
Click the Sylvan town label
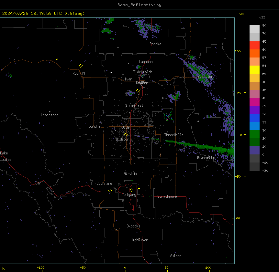[126, 79]
